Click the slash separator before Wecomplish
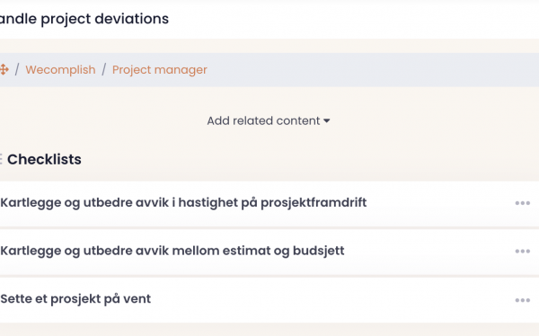Image resolution: width=539 pixels, height=336 pixels. pos(17,69)
